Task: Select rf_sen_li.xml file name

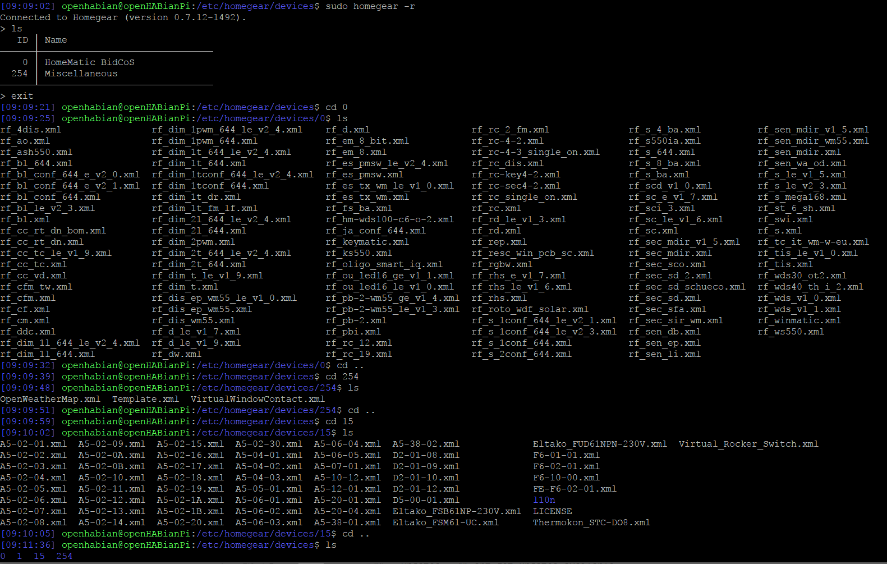Action: (x=665, y=354)
